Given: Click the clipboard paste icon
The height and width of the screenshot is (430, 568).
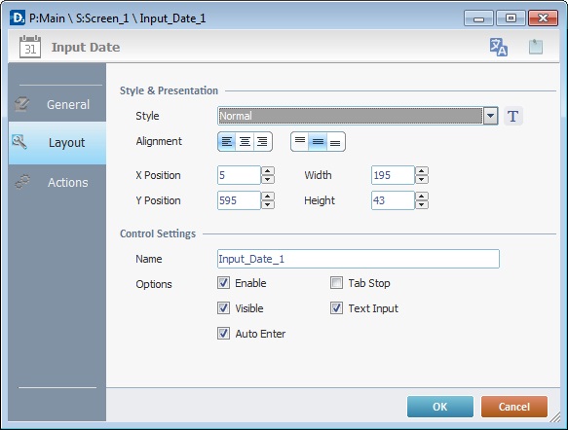Looking at the screenshot, I should 536,47.
